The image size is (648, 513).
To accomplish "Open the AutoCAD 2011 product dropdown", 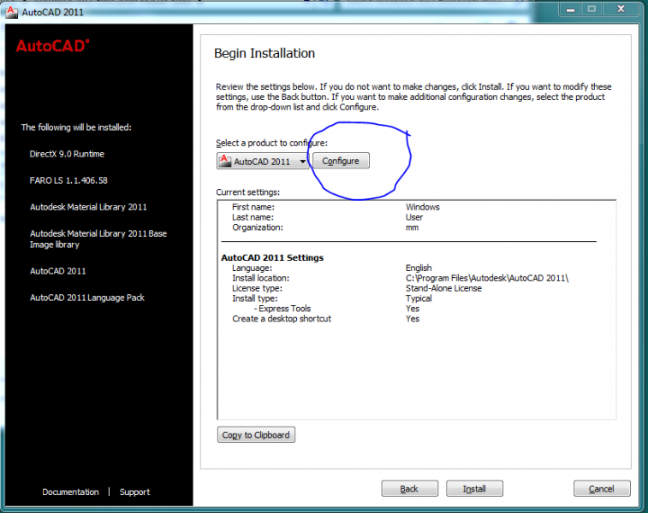I will [x=263, y=161].
